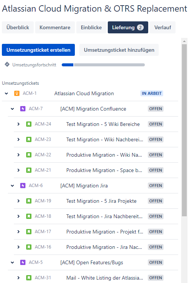Click '[ACM] Open Features/Bugs' summary
Viewport: 189px width, 283px height.
(x=92, y=262)
